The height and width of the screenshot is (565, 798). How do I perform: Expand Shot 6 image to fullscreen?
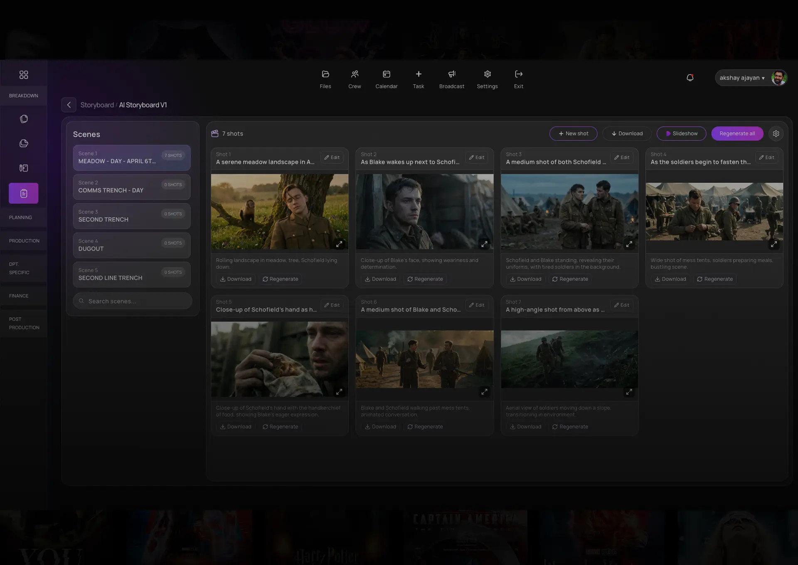[x=485, y=392]
